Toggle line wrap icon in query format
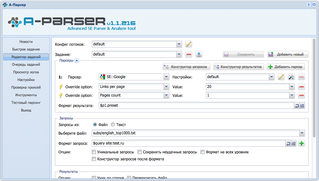 [x=288, y=144]
